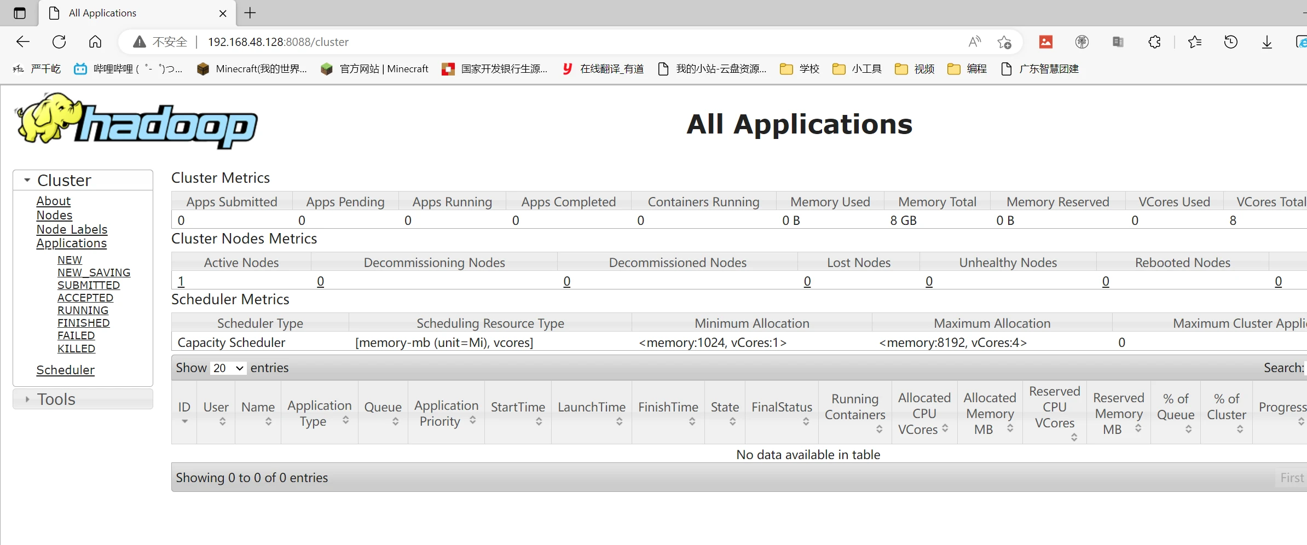Open the browser downloads icon

(x=1266, y=42)
